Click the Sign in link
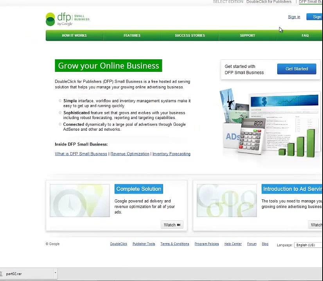 (294, 17)
